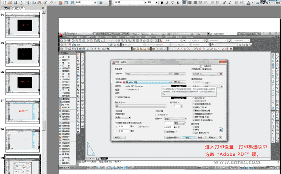Click the 预览 preview button
The image size is (281, 174).
tap(120, 138)
